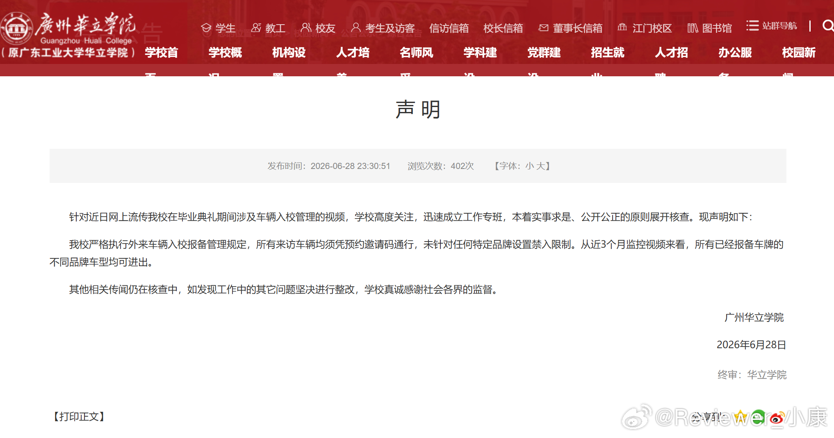Click the graduation cap icon beside 学生
The width and height of the screenshot is (834, 438).
tap(206, 28)
